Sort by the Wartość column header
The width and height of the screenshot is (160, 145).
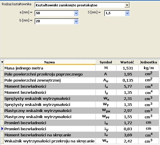(127, 62)
